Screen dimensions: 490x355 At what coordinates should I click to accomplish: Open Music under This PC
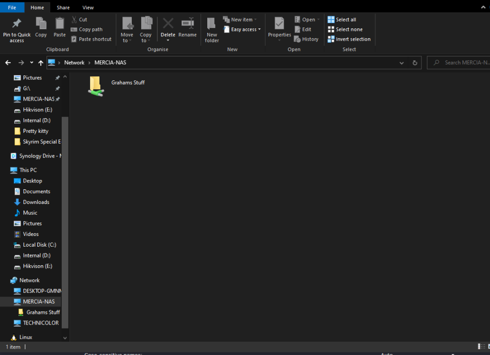[x=30, y=213]
